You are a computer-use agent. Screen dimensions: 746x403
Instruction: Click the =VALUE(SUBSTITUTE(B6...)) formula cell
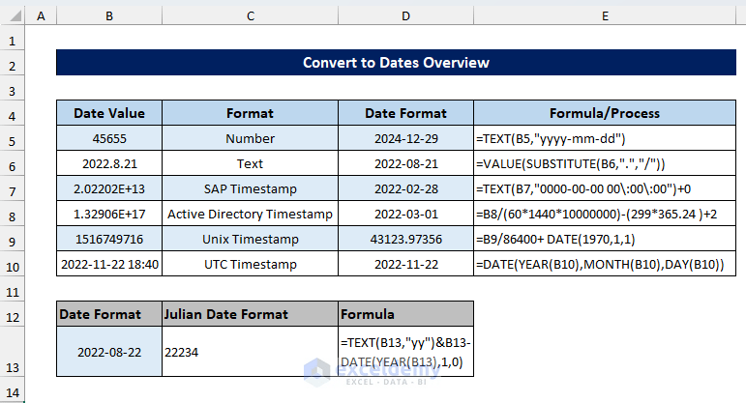605,163
